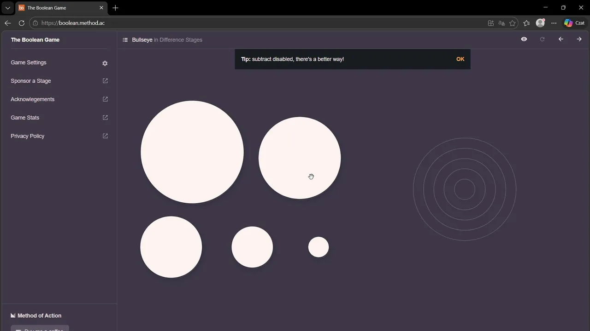
Task: Open a new browser tab
Action: 115,8
